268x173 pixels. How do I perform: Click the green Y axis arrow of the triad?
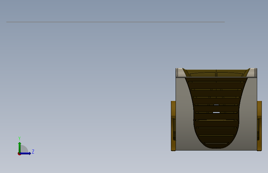click(x=20, y=147)
